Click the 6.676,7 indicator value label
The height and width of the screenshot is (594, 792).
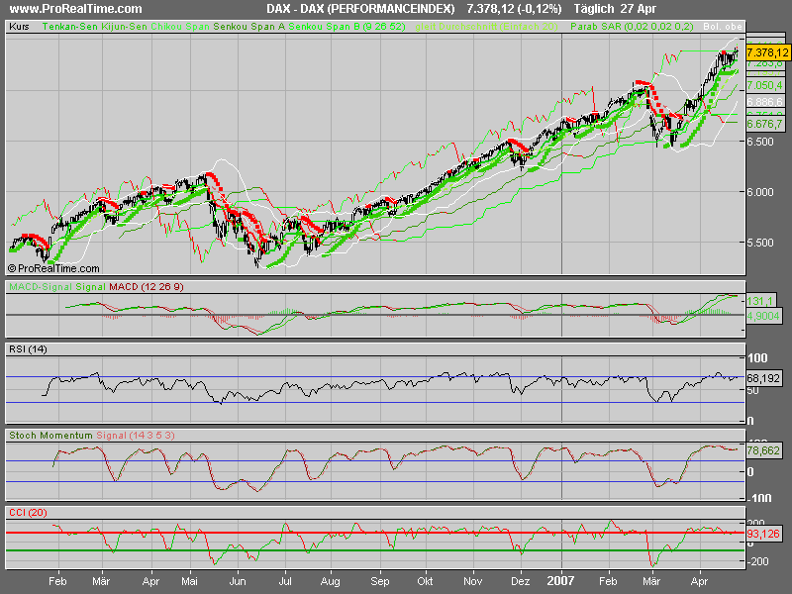point(764,124)
